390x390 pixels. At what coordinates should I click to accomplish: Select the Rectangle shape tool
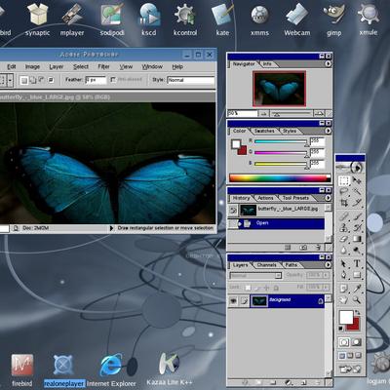357,275
